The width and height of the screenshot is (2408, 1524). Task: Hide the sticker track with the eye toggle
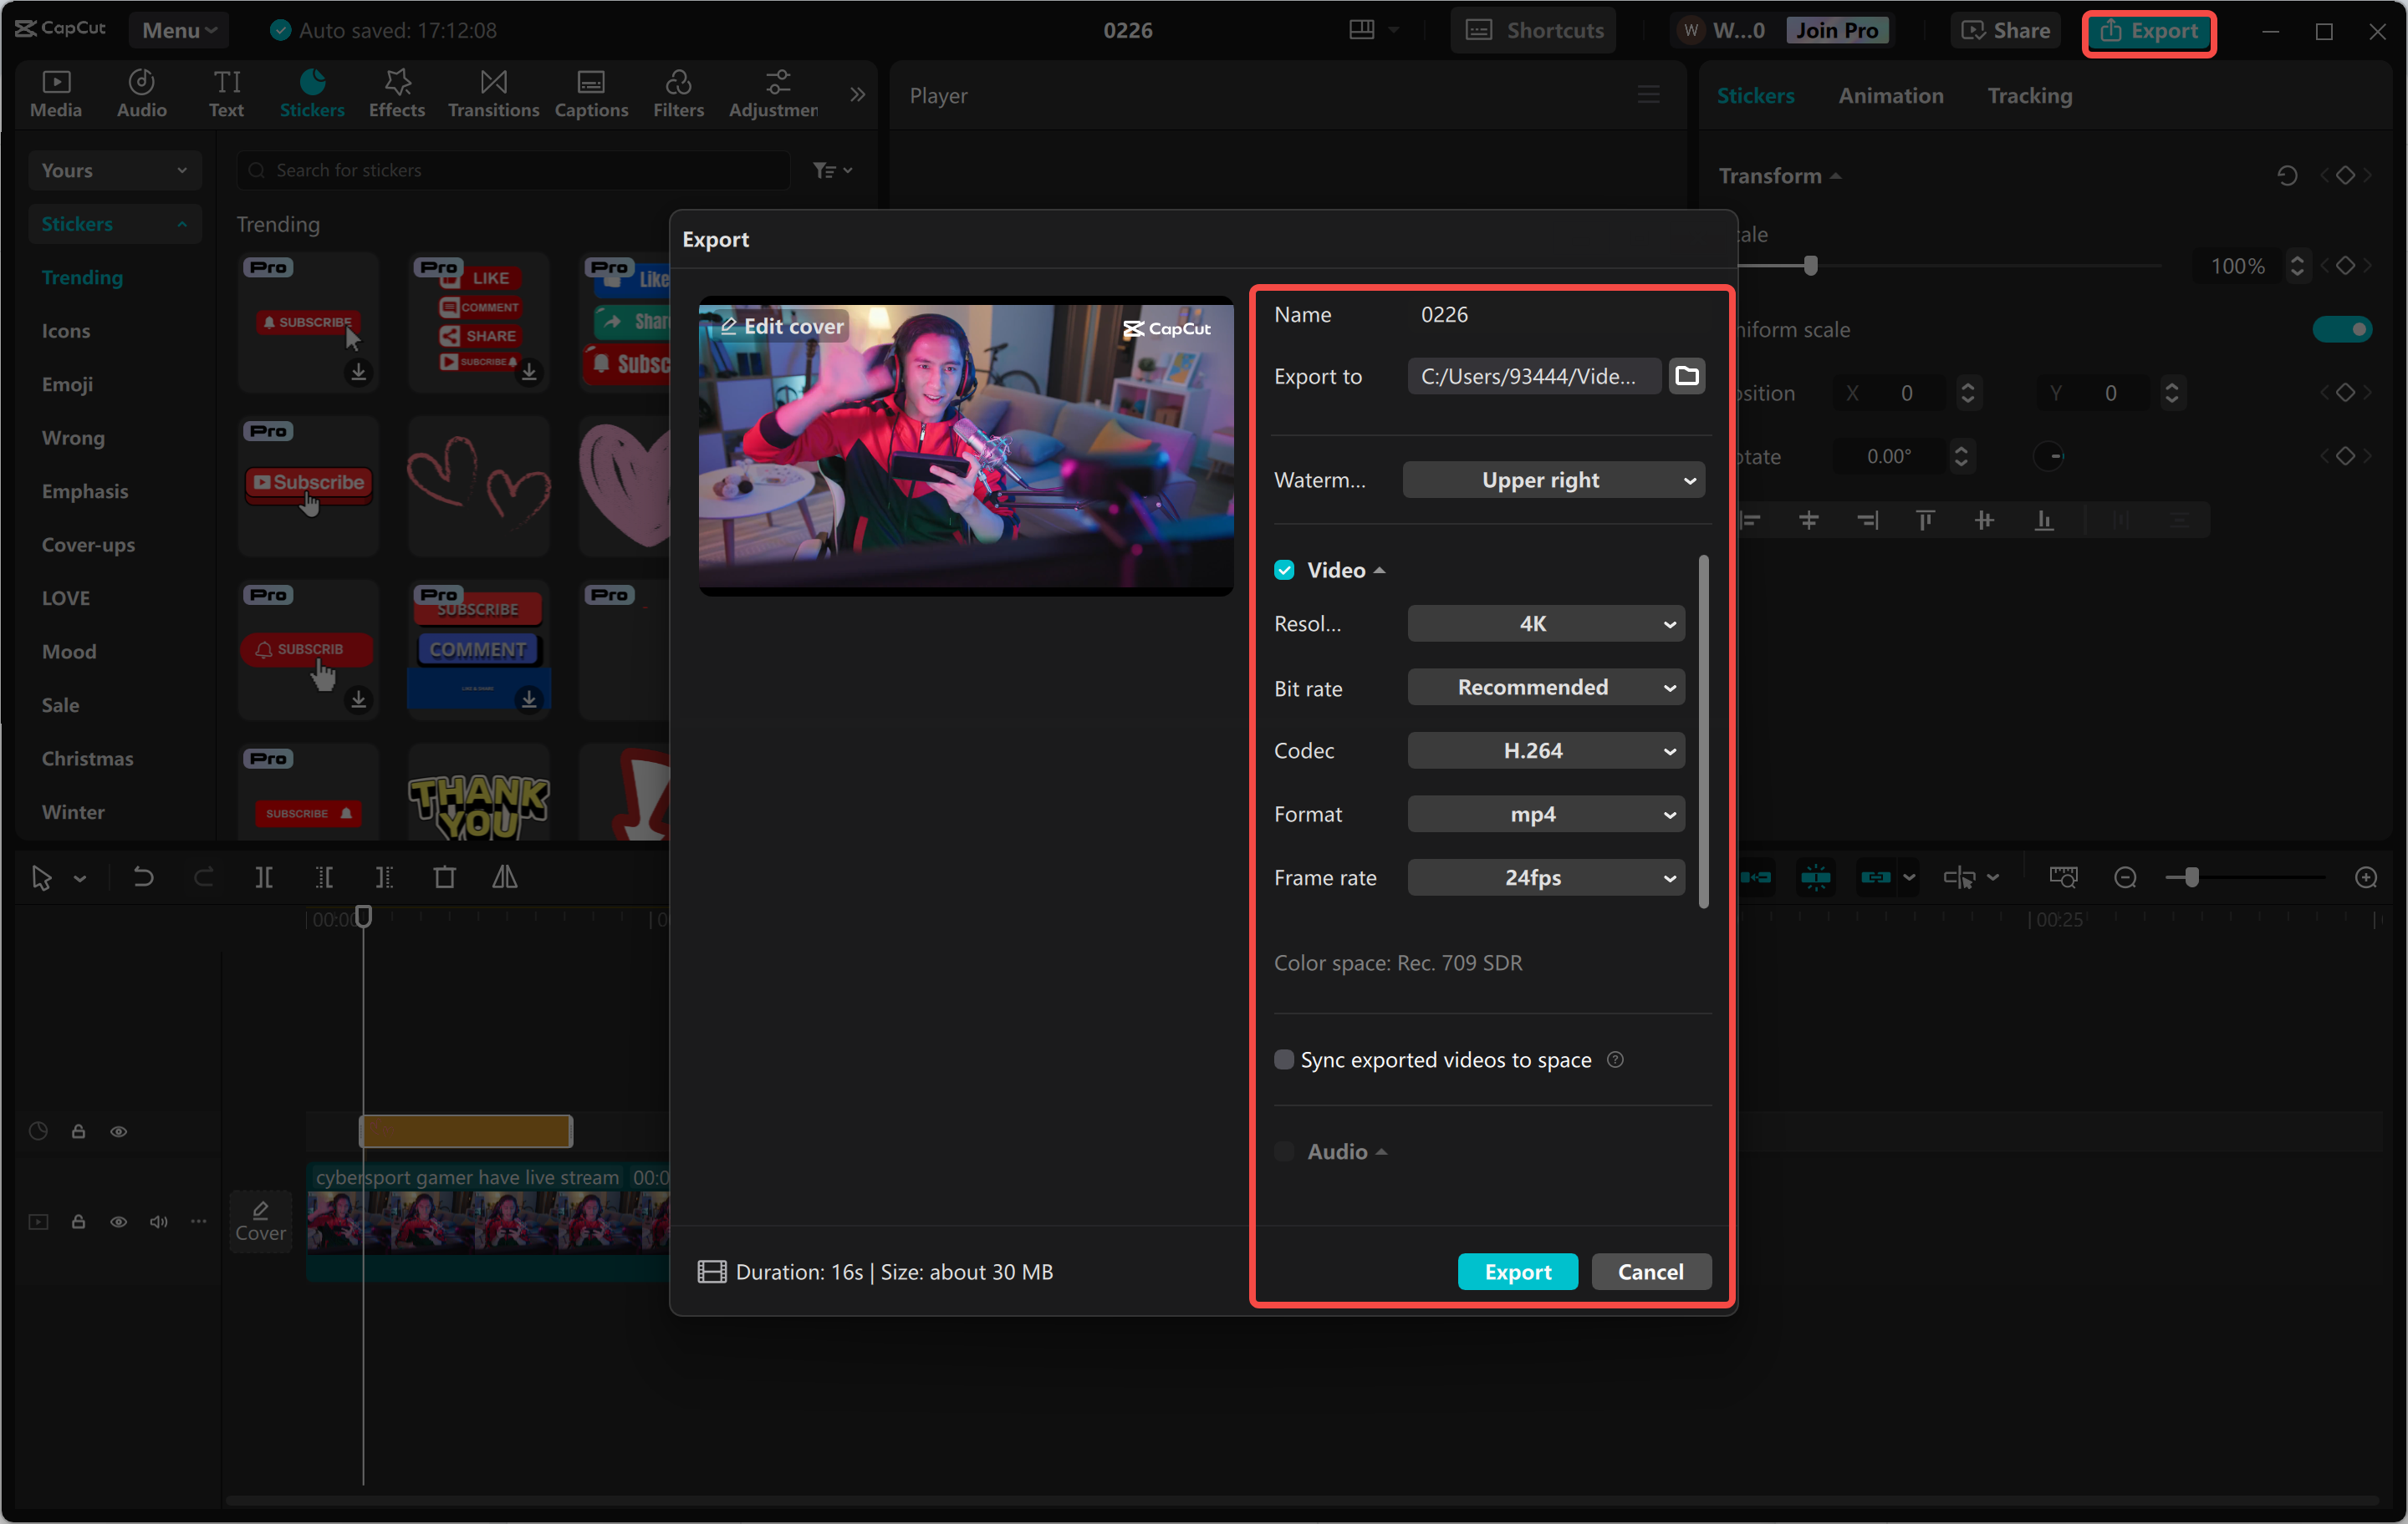click(x=119, y=1130)
